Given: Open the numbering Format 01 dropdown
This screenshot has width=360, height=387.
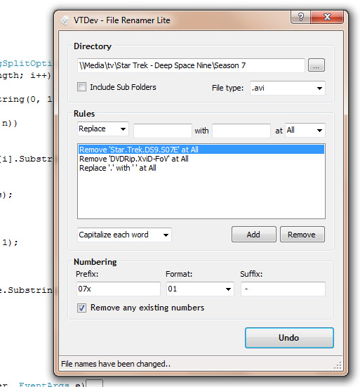Looking at the screenshot, I should [x=200, y=289].
